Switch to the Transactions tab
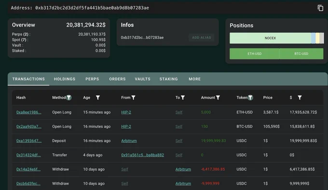The image size is (328, 190). [28, 79]
